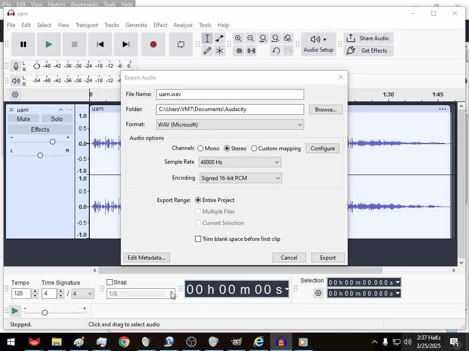Click the red Record button

point(153,44)
